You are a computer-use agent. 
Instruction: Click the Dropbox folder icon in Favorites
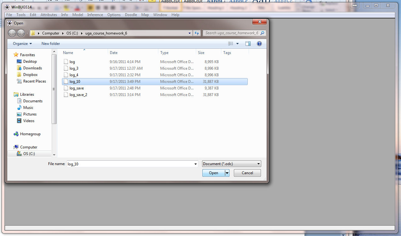(19, 75)
